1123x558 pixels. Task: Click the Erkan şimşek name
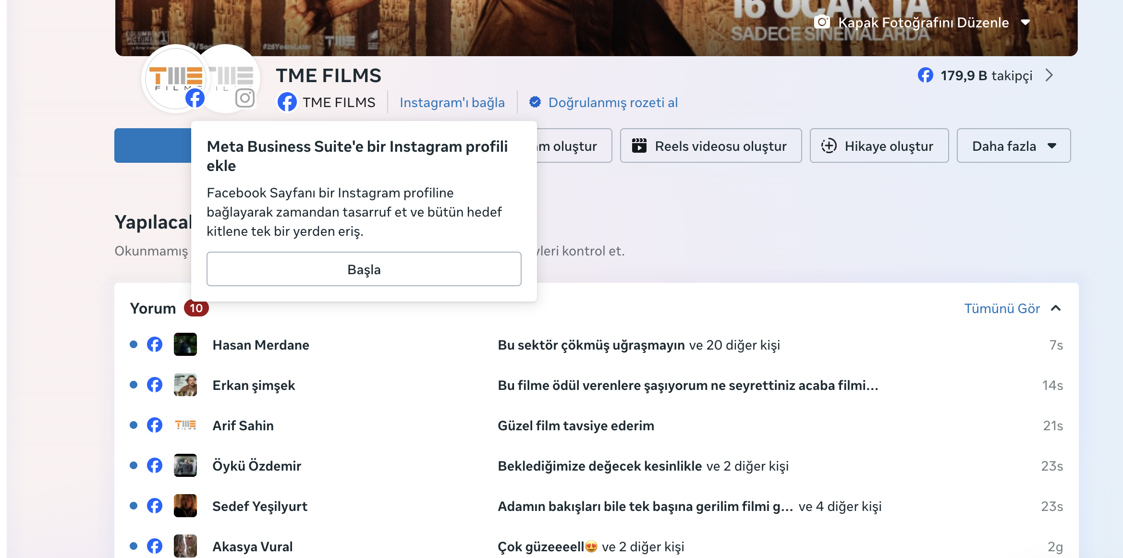tap(254, 385)
